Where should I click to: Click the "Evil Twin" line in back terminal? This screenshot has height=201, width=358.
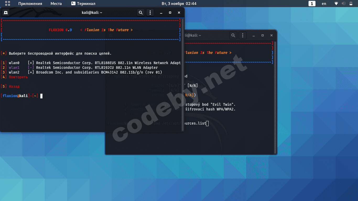click(x=210, y=104)
